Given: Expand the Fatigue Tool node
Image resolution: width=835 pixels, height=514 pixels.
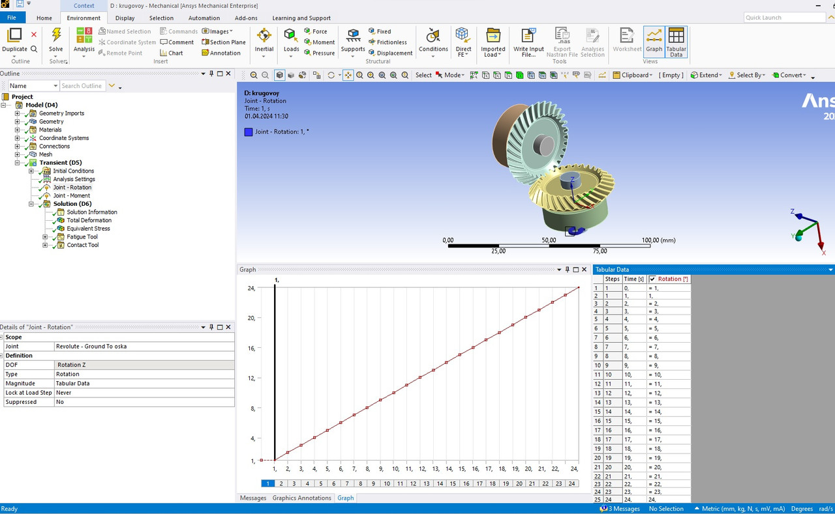Looking at the screenshot, I should point(45,236).
